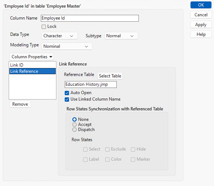
Task: Toggle Use Linked Column Name checkbox
Action: coord(67,100)
